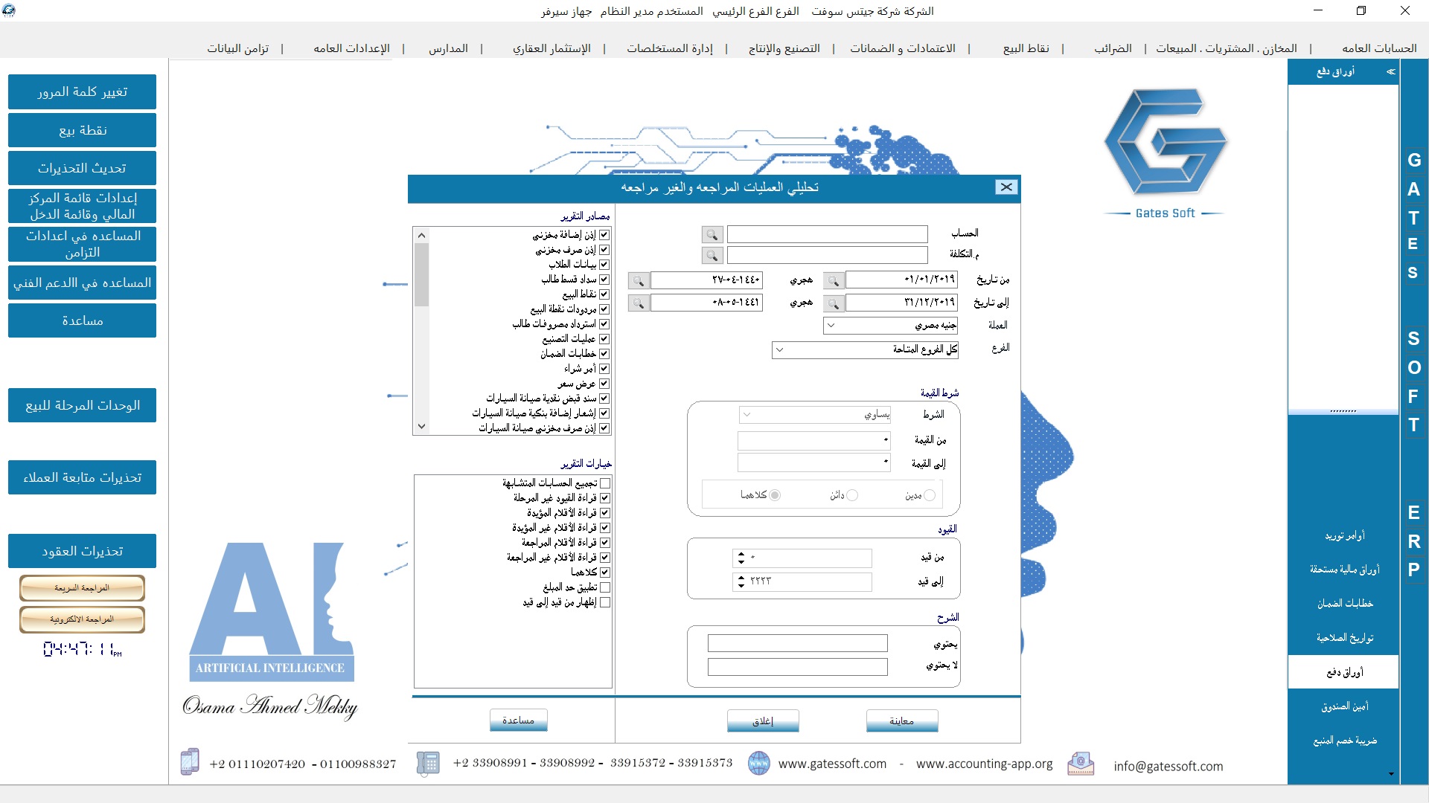The image size is (1429, 803).
Task: Open الإستثمار العقاري menu
Action: 552,48
